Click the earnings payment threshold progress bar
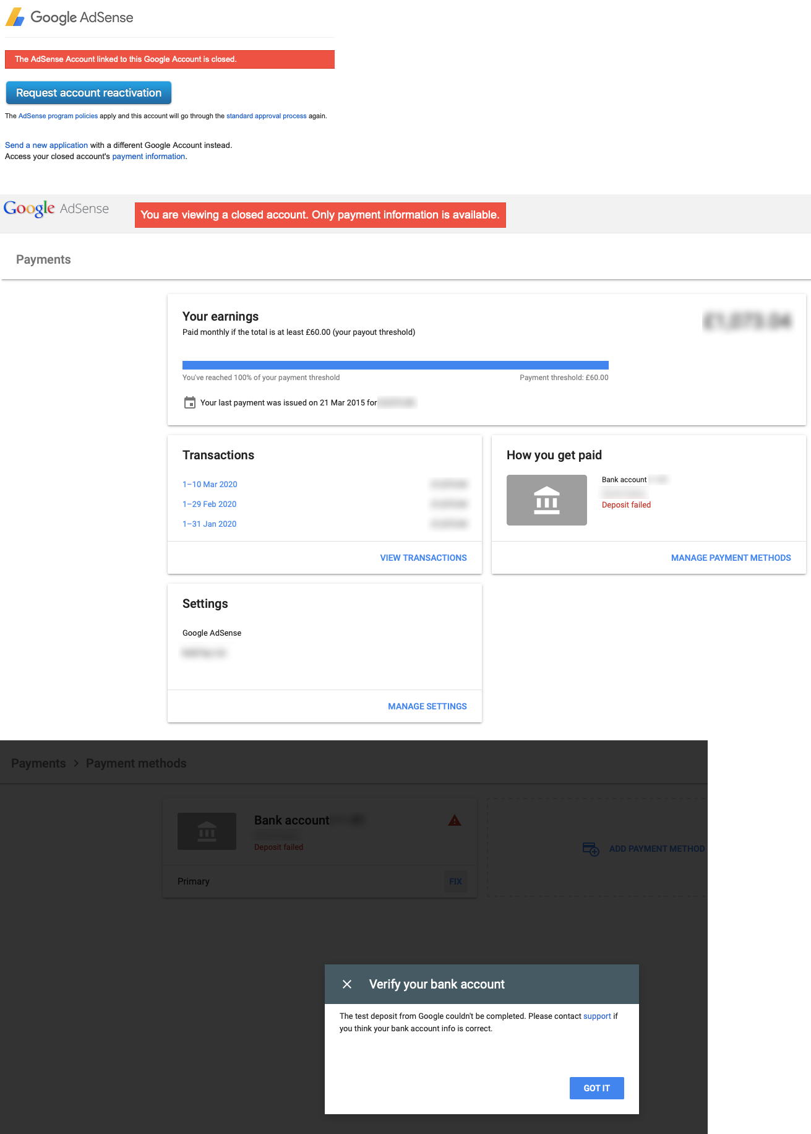This screenshot has width=811, height=1134. click(x=395, y=365)
